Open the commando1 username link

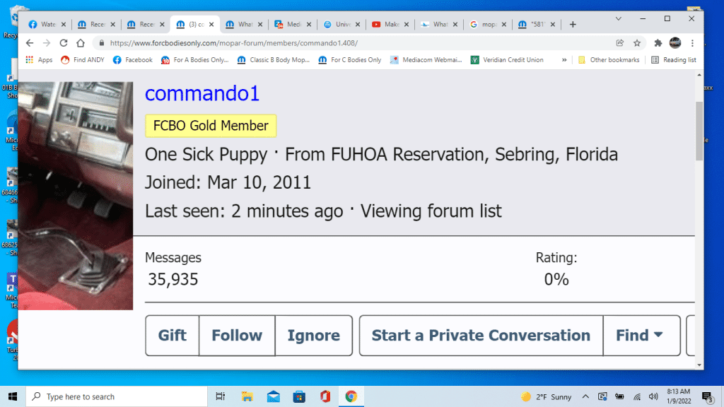[x=202, y=94]
